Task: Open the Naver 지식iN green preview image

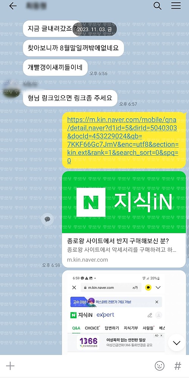Action: pyautogui.click(x=124, y=202)
